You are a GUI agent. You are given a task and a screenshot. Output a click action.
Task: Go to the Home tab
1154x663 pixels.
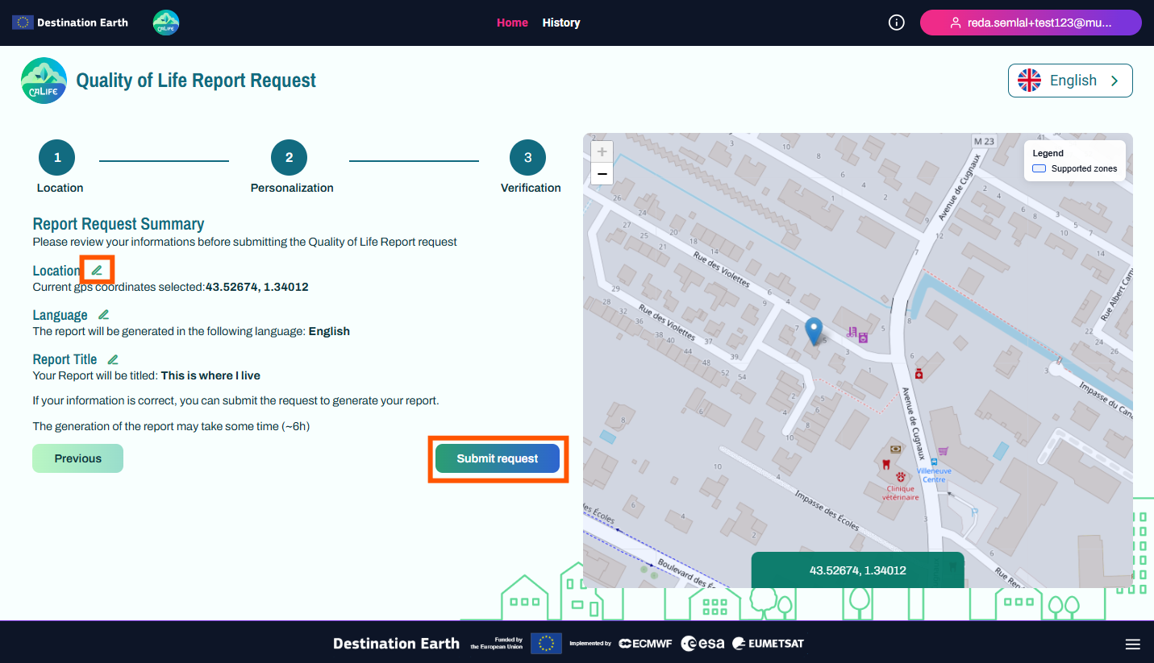(x=512, y=23)
